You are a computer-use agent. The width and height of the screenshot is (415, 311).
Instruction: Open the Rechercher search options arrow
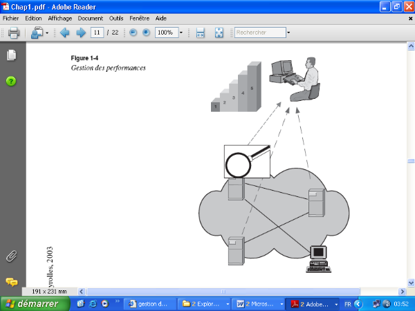click(x=288, y=32)
